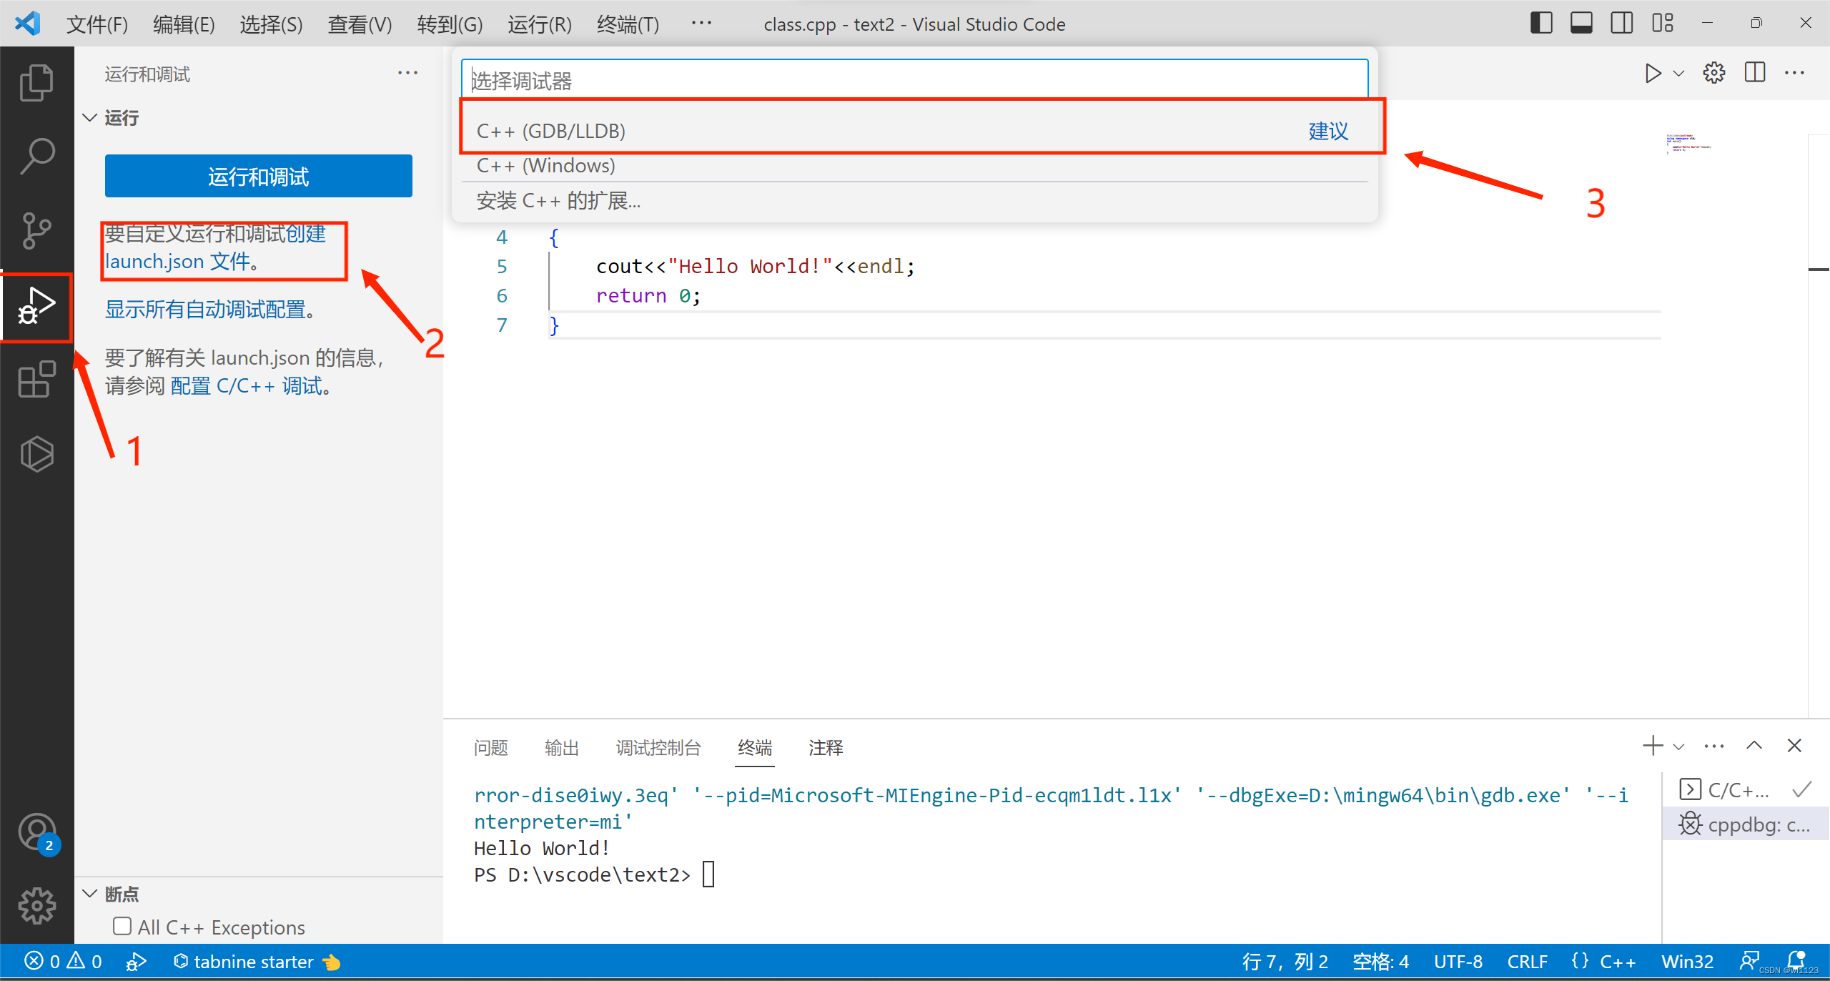The height and width of the screenshot is (981, 1830).
Task: Switch to the 调试控制台 panel tab
Action: point(658,748)
